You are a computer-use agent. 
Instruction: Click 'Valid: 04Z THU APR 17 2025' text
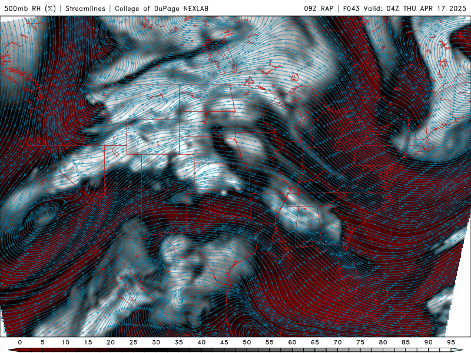coord(414,8)
